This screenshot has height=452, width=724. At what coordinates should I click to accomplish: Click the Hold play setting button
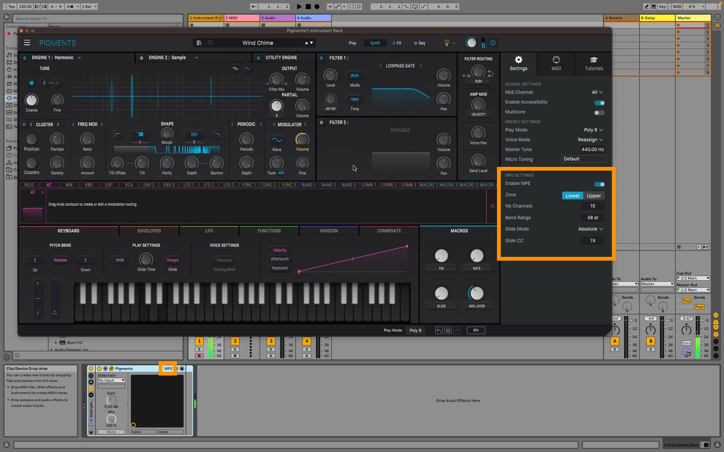(120, 260)
